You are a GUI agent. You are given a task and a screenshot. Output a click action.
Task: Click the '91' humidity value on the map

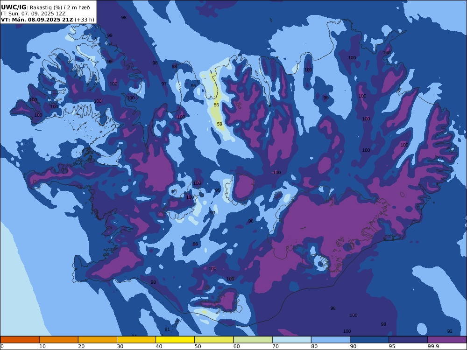[167, 329]
